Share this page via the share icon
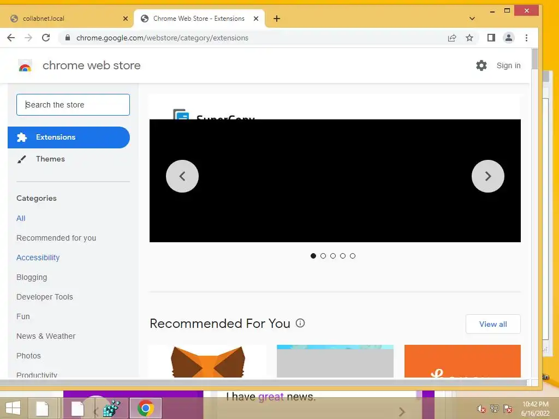The image size is (559, 419). [451, 38]
